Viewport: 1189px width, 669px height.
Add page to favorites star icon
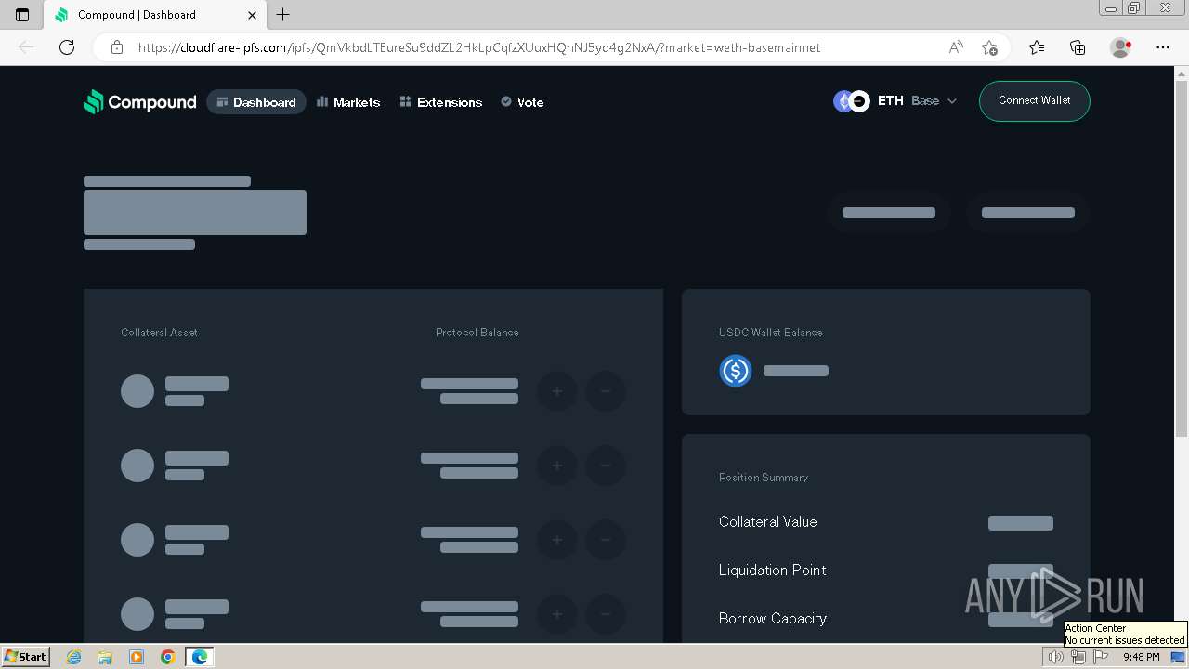pyautogui.click(x=989, y=47)
